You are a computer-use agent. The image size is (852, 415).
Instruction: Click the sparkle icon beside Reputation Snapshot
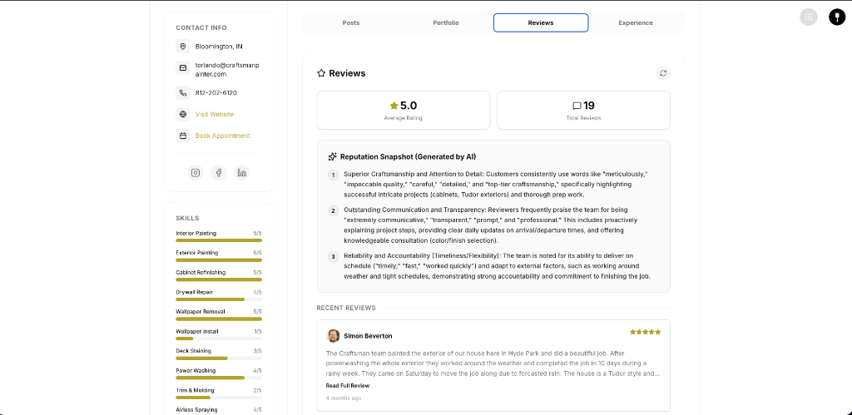(x=333, y=156)
